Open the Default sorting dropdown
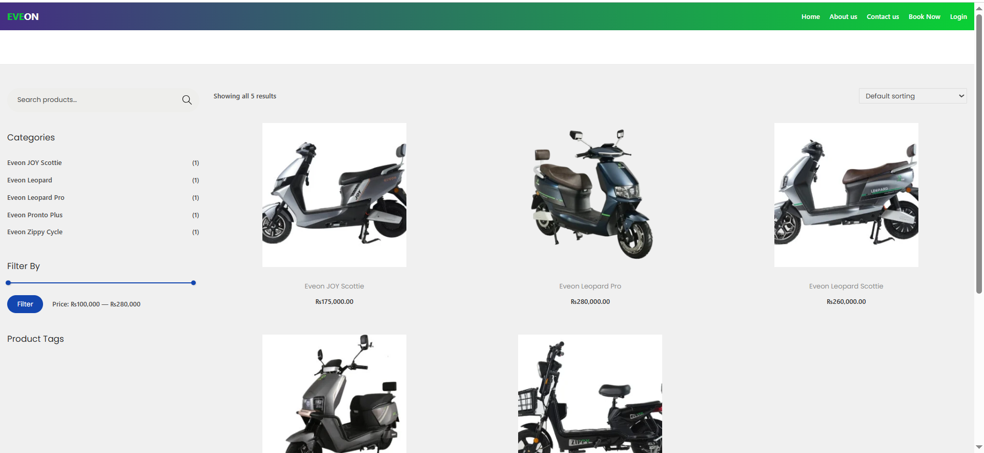 pyautogui.click(x=913, y=96)
